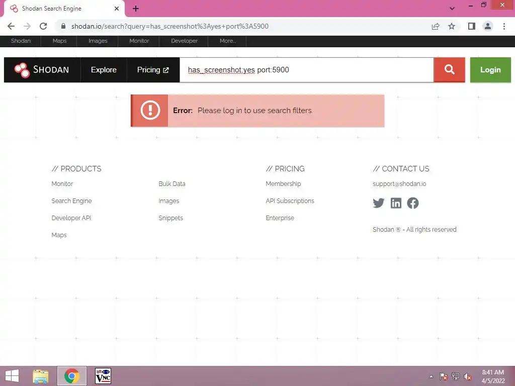View site info padlock icon
The image size is (515, 386).
[x=63, y=26]
